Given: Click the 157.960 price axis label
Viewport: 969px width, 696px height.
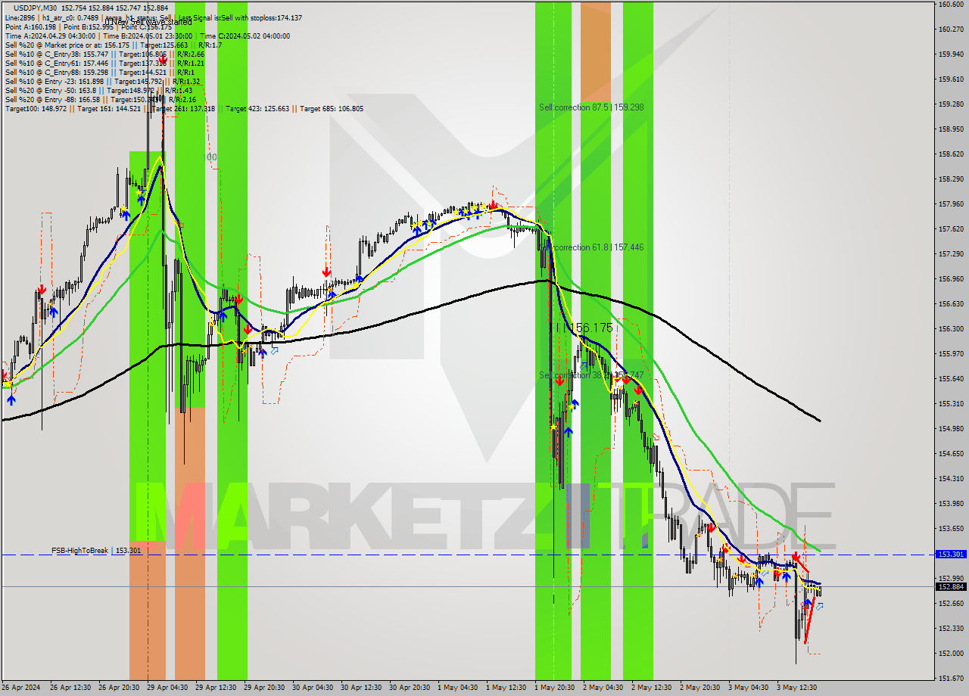Looking at the screenshot, I should pyautogui.click(x=951, y=204).
